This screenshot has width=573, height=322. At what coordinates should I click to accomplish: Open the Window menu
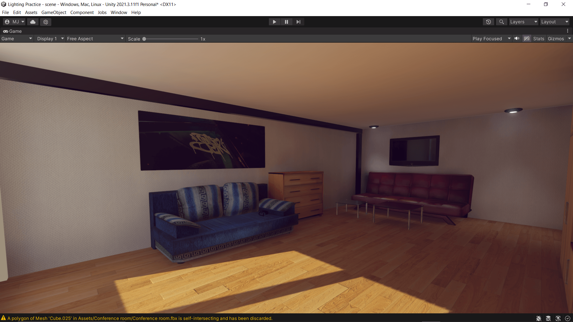(119, 12)
